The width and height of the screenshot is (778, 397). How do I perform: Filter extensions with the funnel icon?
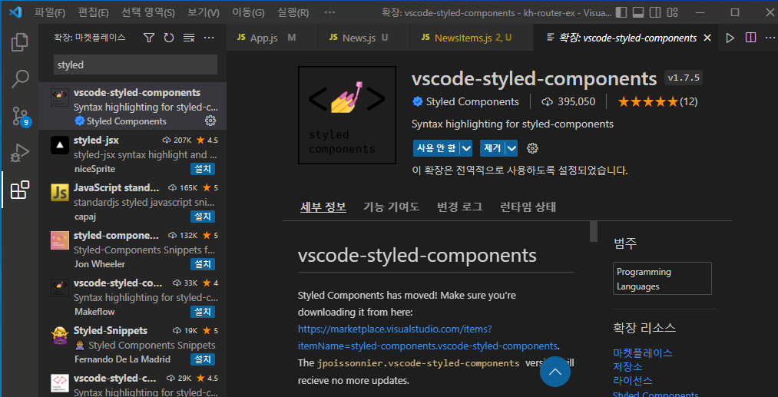click(149, 38)
